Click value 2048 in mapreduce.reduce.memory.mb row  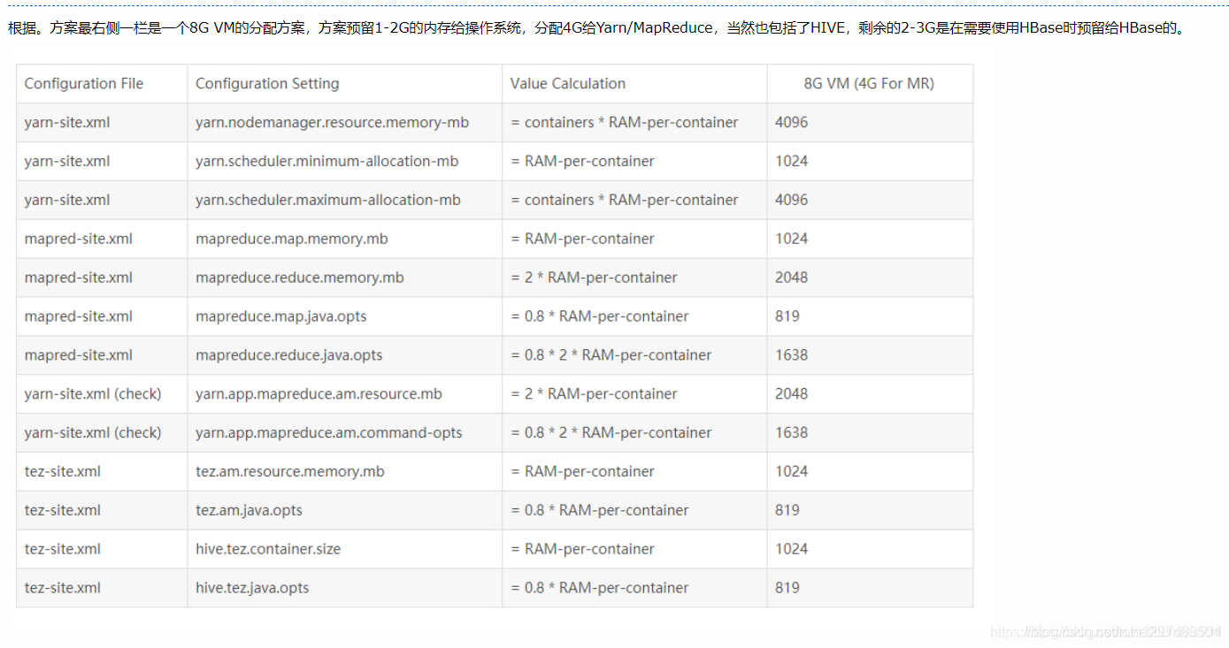click(x=791, y=278)
